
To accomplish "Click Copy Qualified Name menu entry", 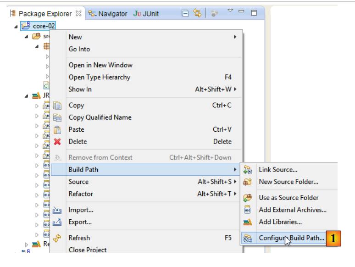I will pyautogui.click(x=100, y=117).
